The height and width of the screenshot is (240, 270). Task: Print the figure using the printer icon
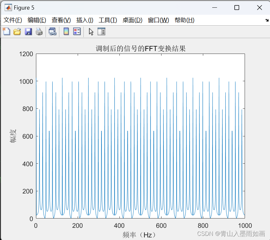point(39,31)
